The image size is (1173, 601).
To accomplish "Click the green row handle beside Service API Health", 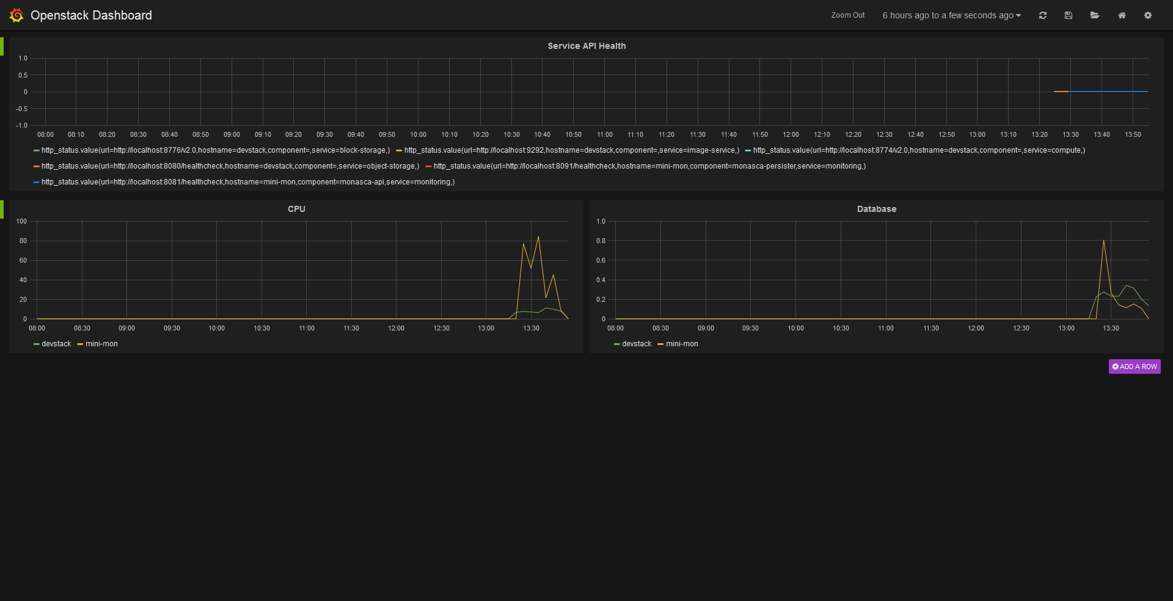I will (2, 46).
